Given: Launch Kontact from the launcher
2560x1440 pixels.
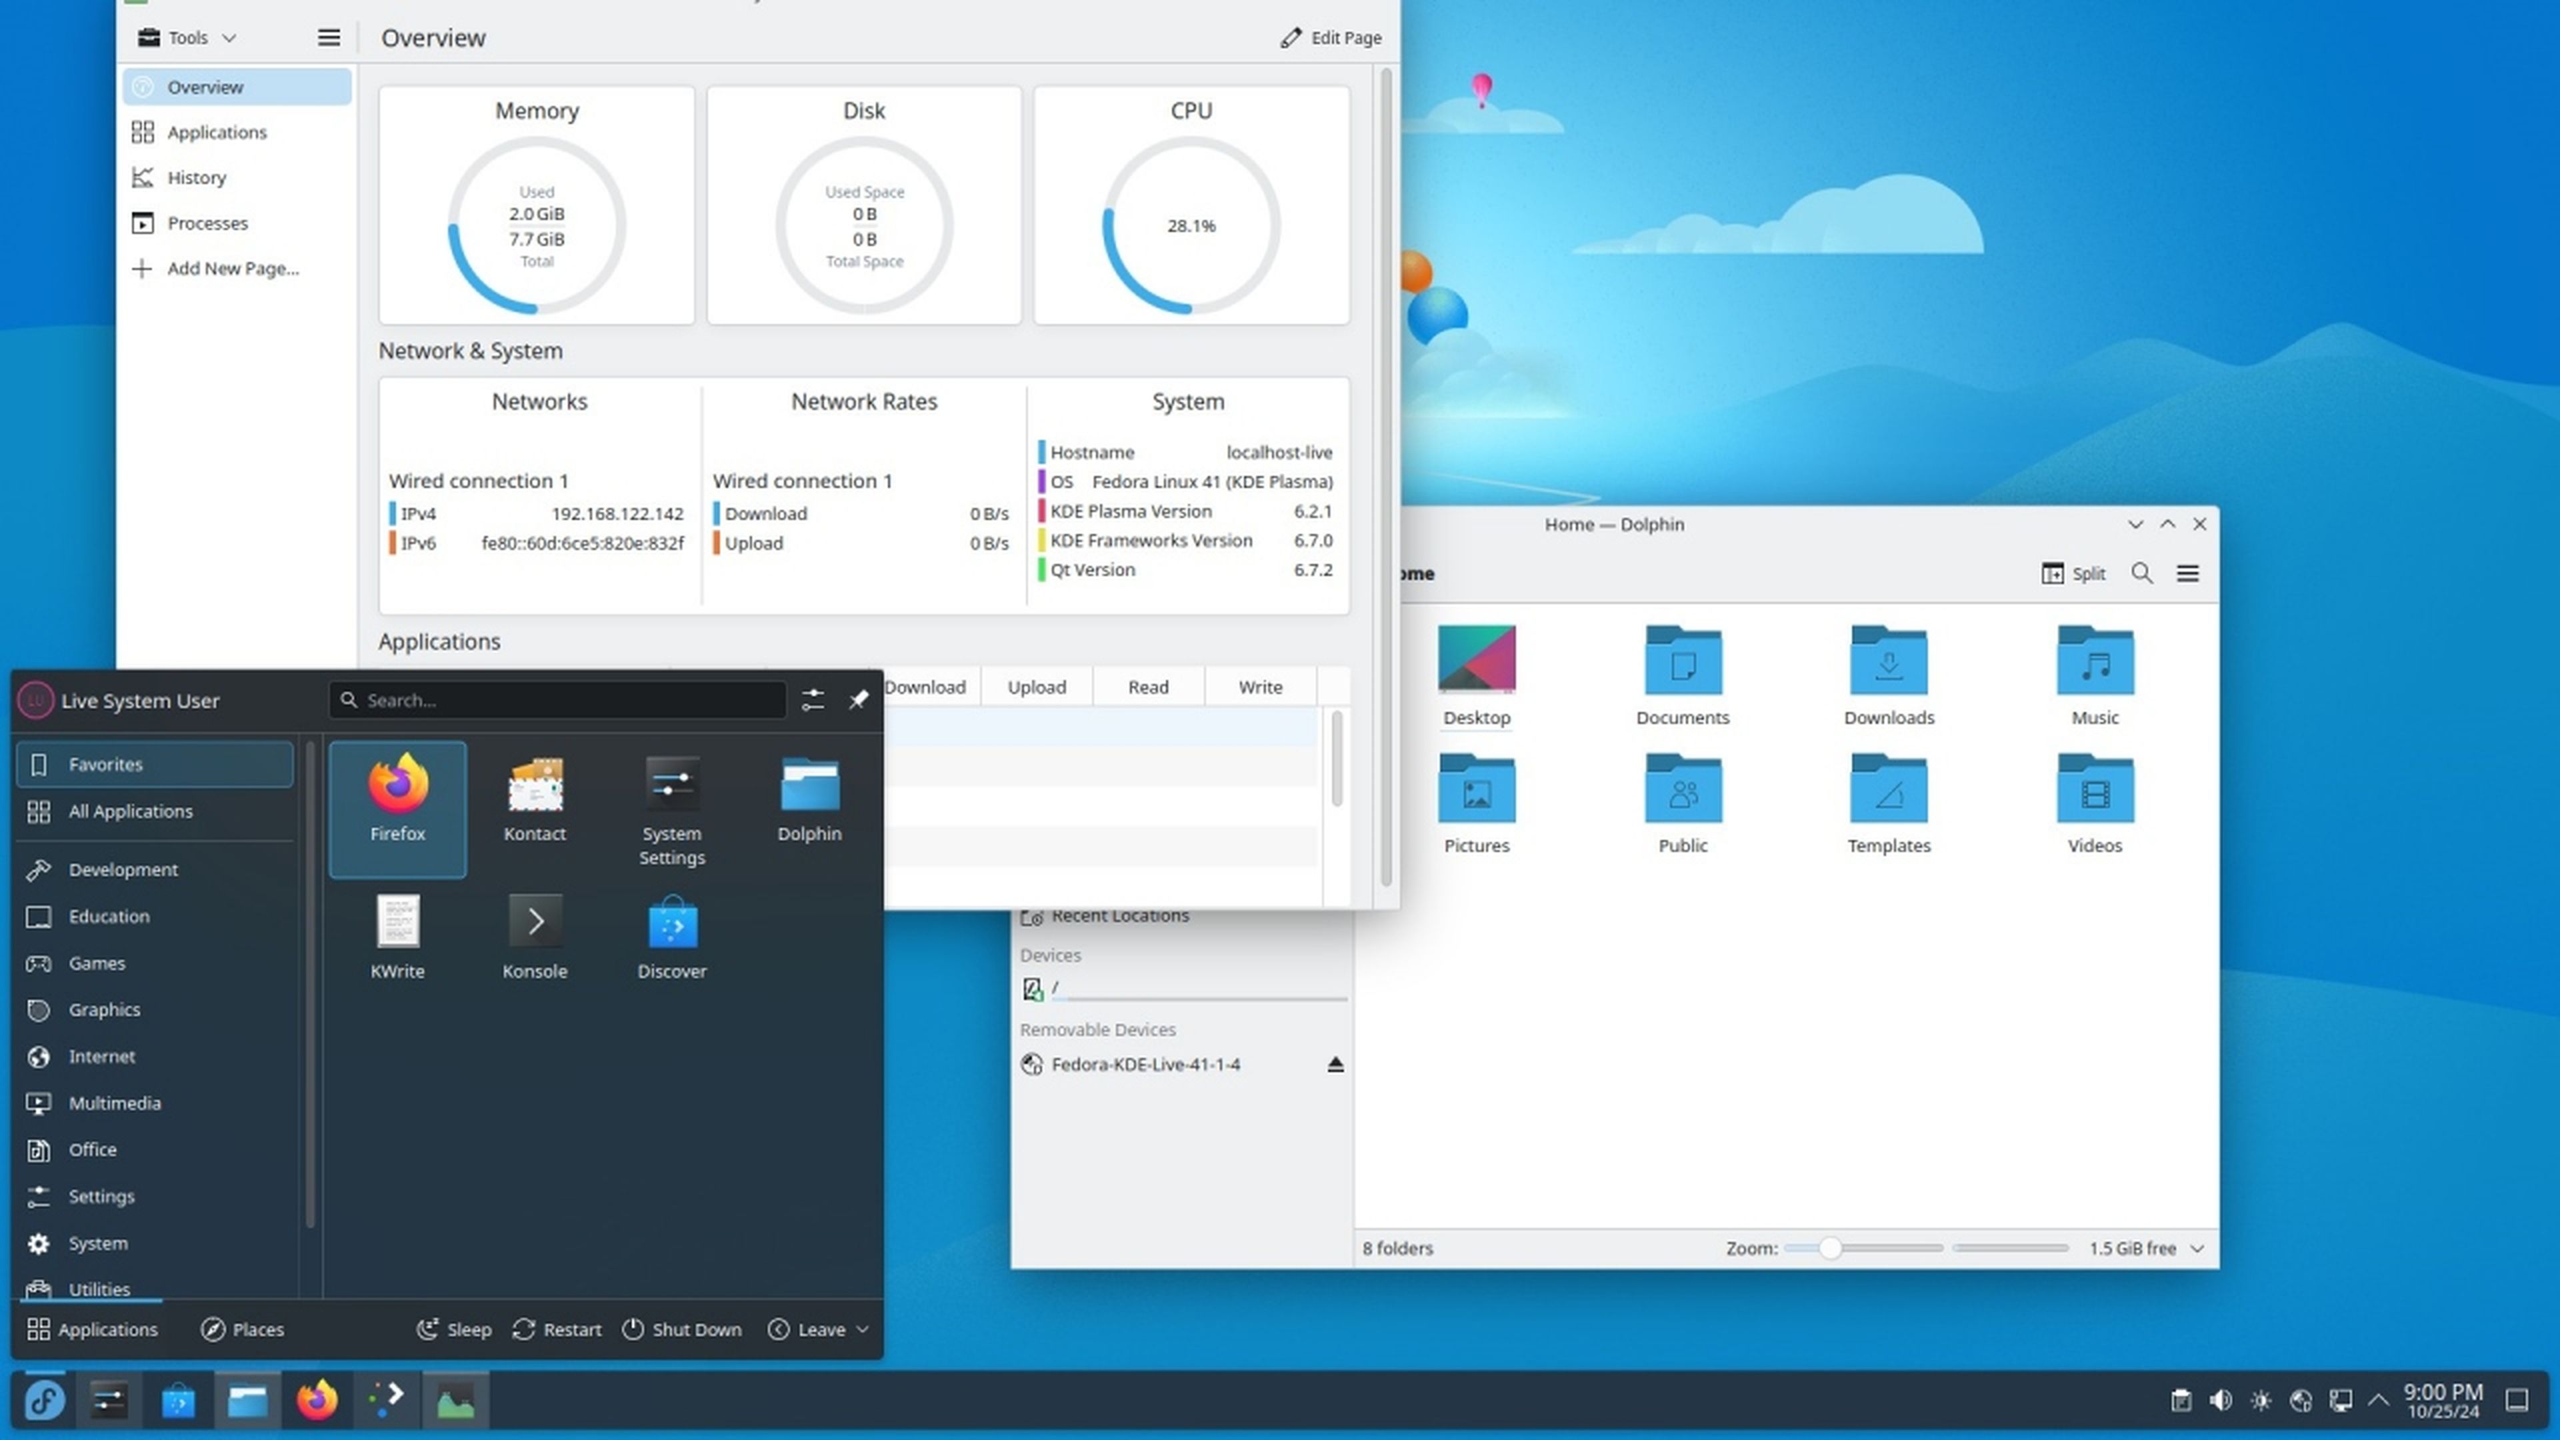Looking at the screenshot, I should coord(535,800).
